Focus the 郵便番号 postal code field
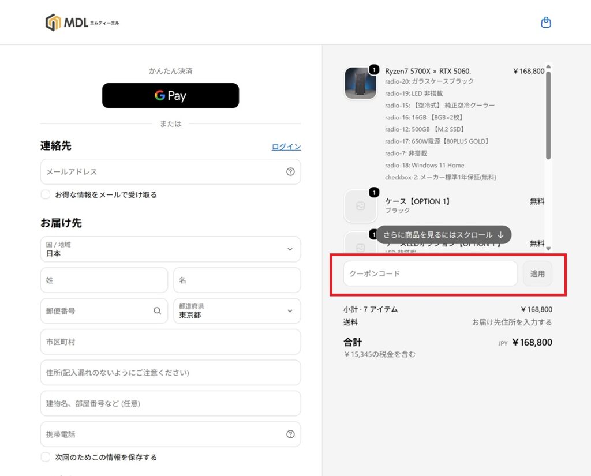Viewport: 591px width, 476px height. (104, 311)
